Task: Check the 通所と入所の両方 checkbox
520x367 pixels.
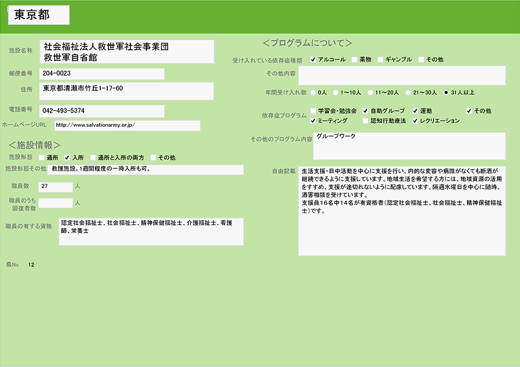Action: point(93,157)
